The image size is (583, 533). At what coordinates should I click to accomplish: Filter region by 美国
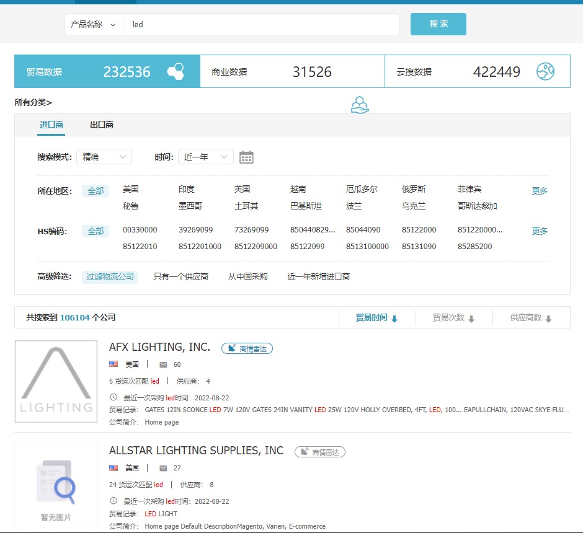130,189
